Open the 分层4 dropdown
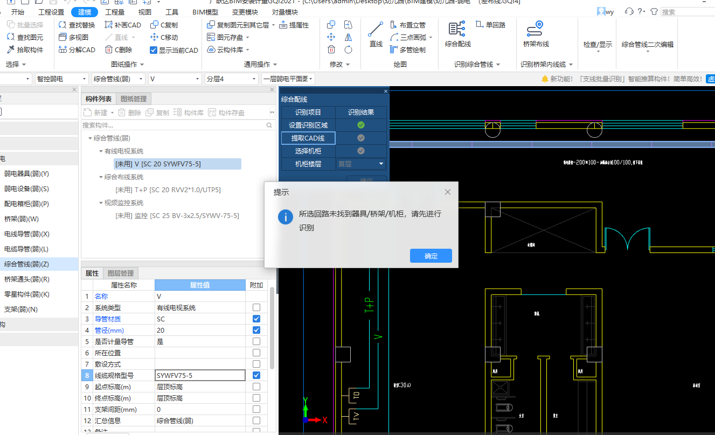Viewport: 715px width, 435px height. (x=232, y=79)
